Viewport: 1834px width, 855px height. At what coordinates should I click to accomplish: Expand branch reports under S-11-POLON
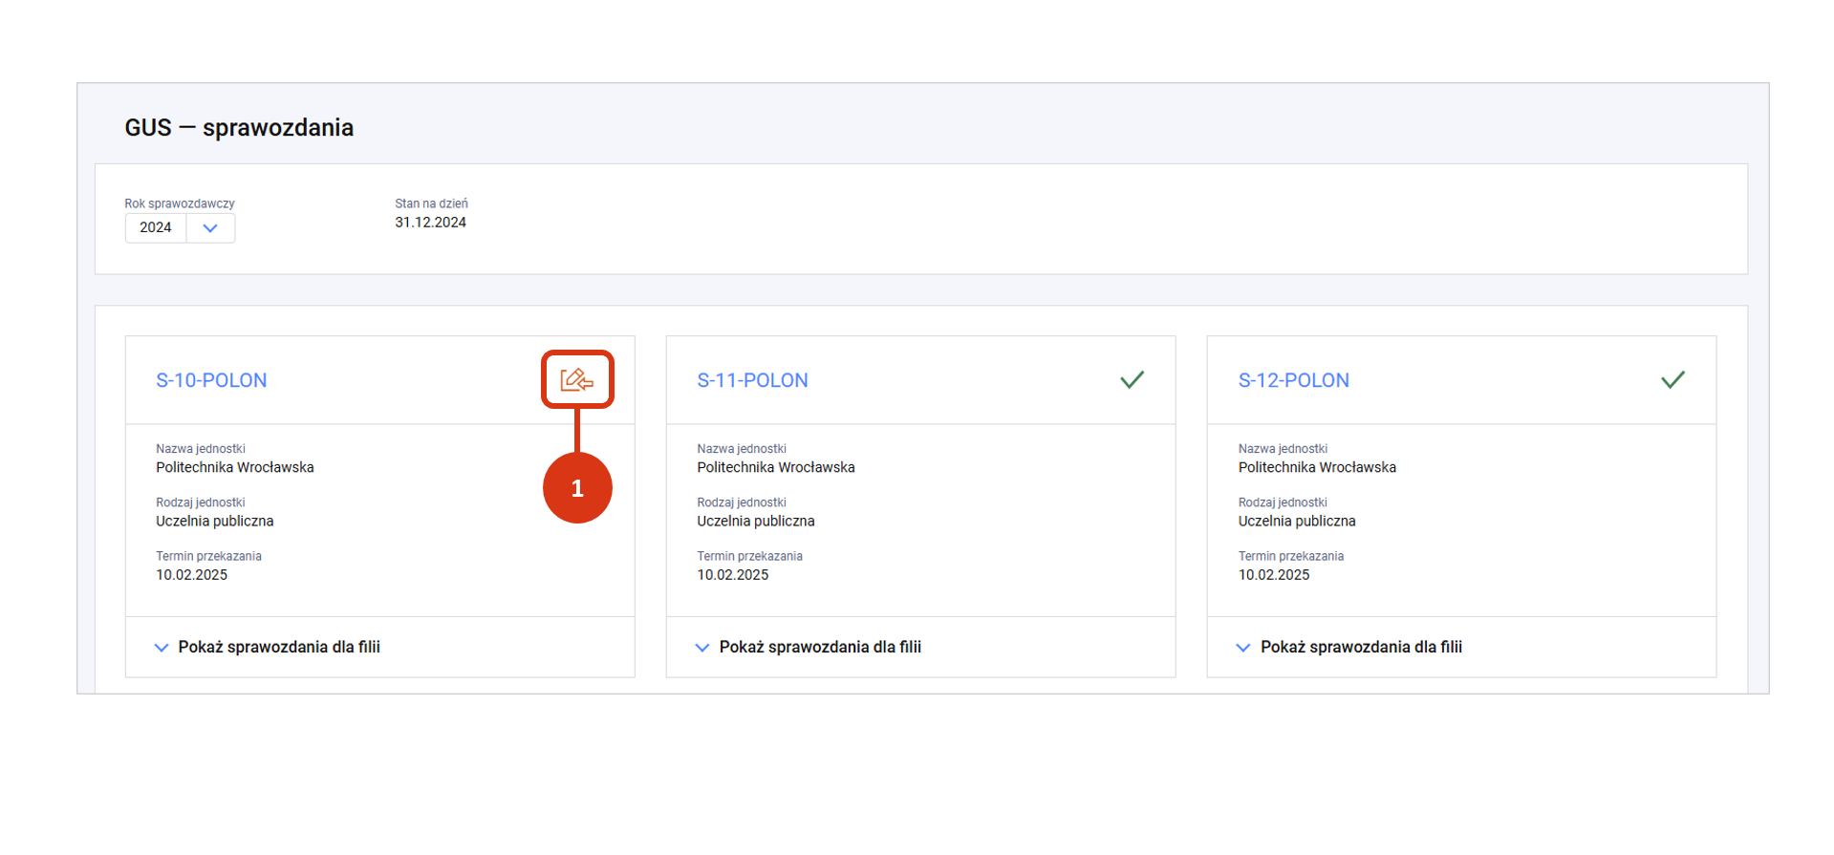point(809,647)
